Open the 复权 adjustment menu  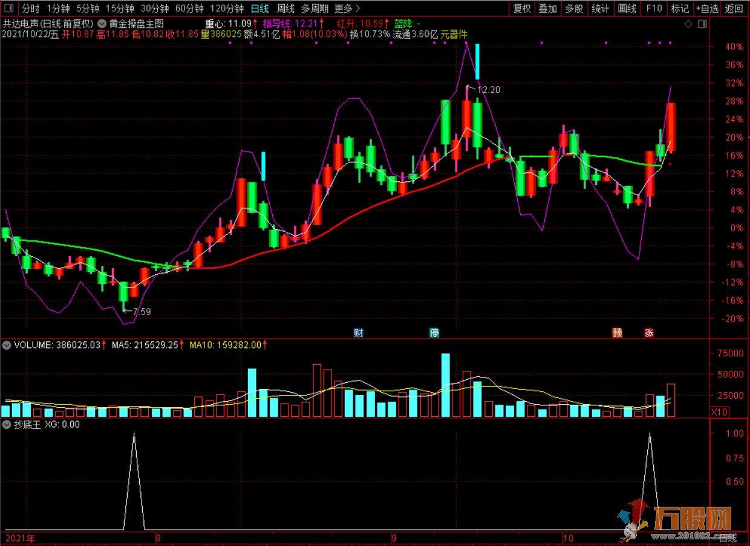tap(522, 8)
